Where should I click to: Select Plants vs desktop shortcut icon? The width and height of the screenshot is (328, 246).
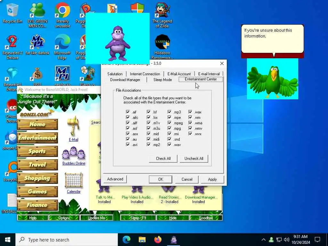pyautogui.click(x=87, y=76)
